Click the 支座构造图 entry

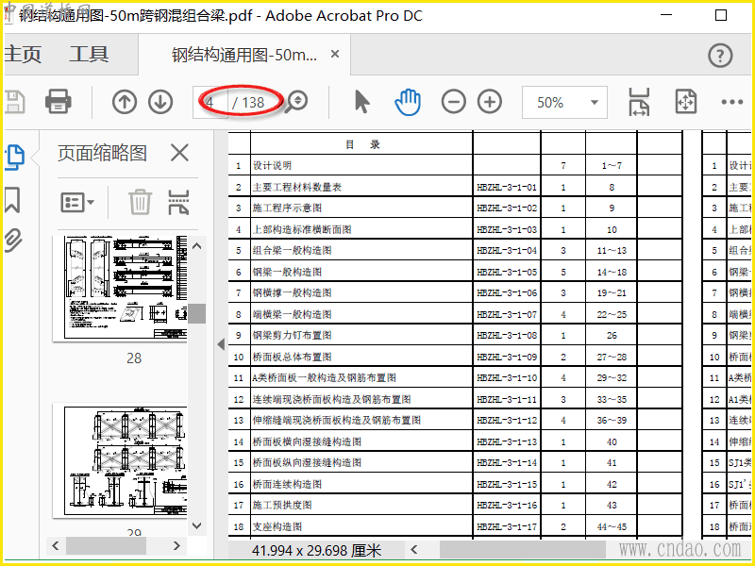pos(277,526)
